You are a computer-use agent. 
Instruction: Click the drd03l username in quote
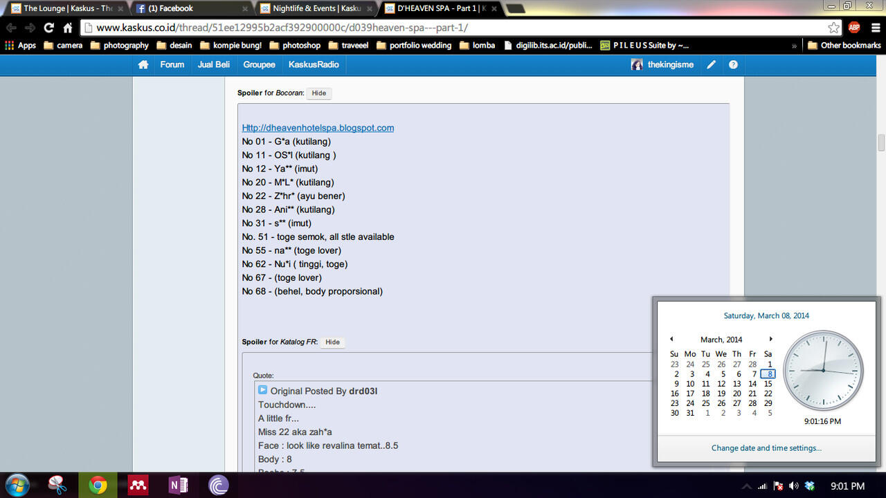[363, 391]
